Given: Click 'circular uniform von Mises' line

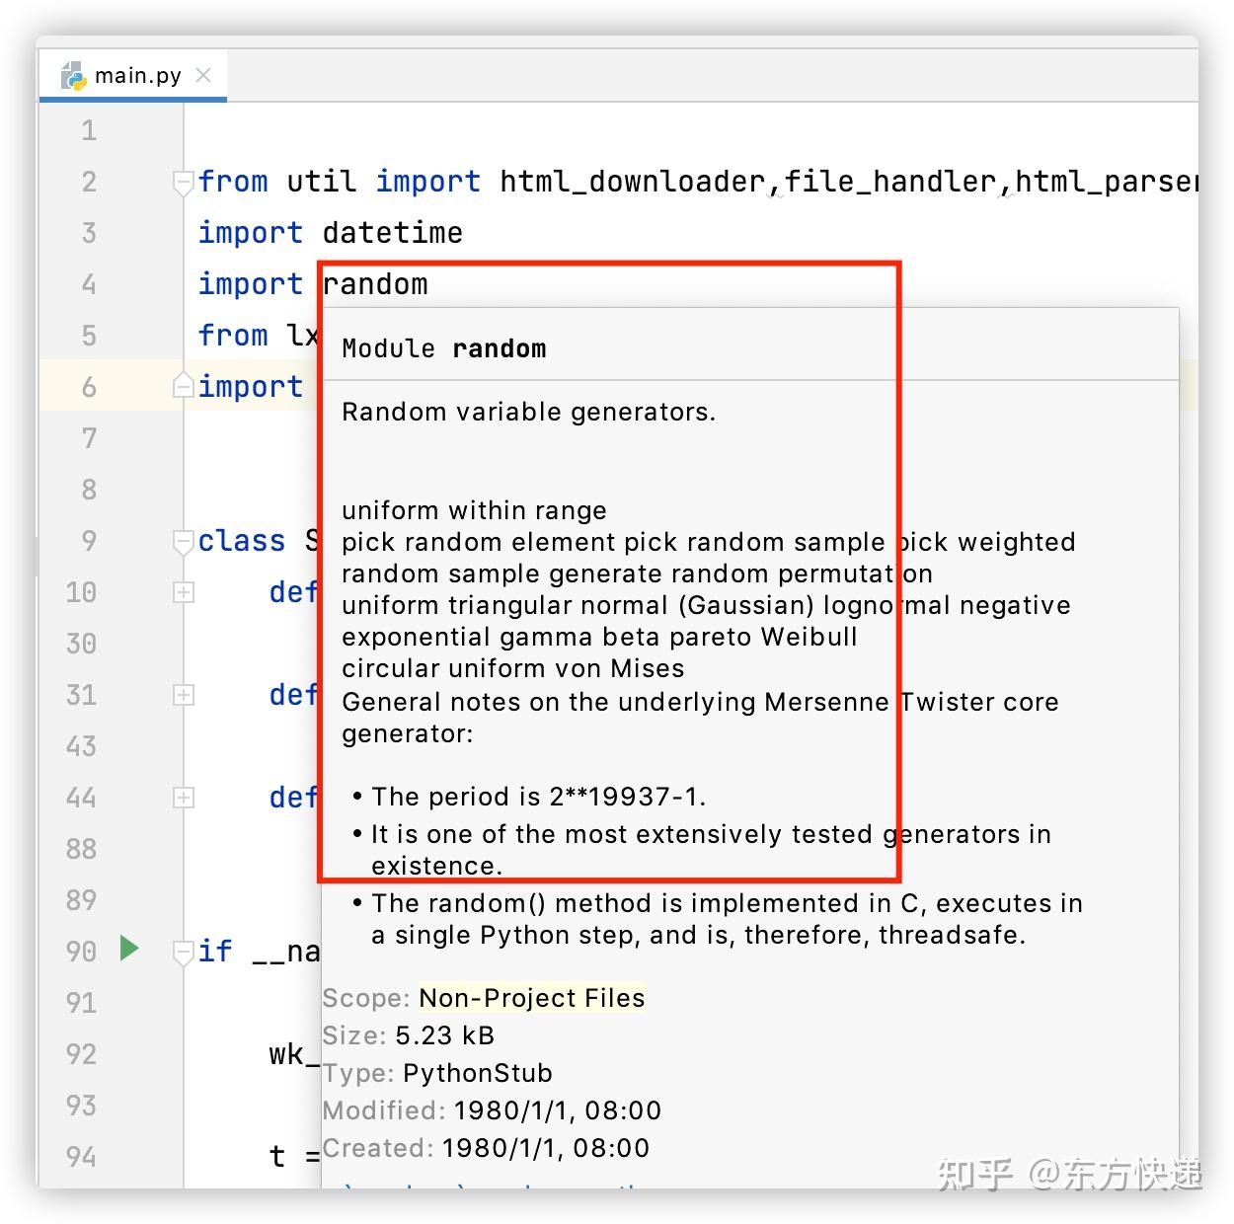Looking at the screenshot, I should pyautogui.click(x=512, y=668).
